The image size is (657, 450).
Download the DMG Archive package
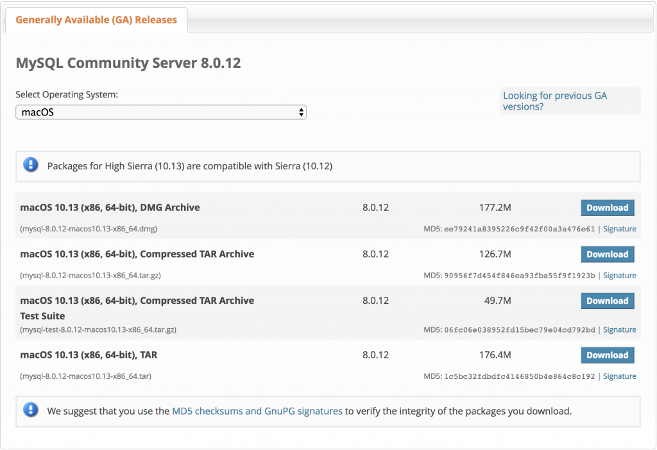click(x=607, y=208)
